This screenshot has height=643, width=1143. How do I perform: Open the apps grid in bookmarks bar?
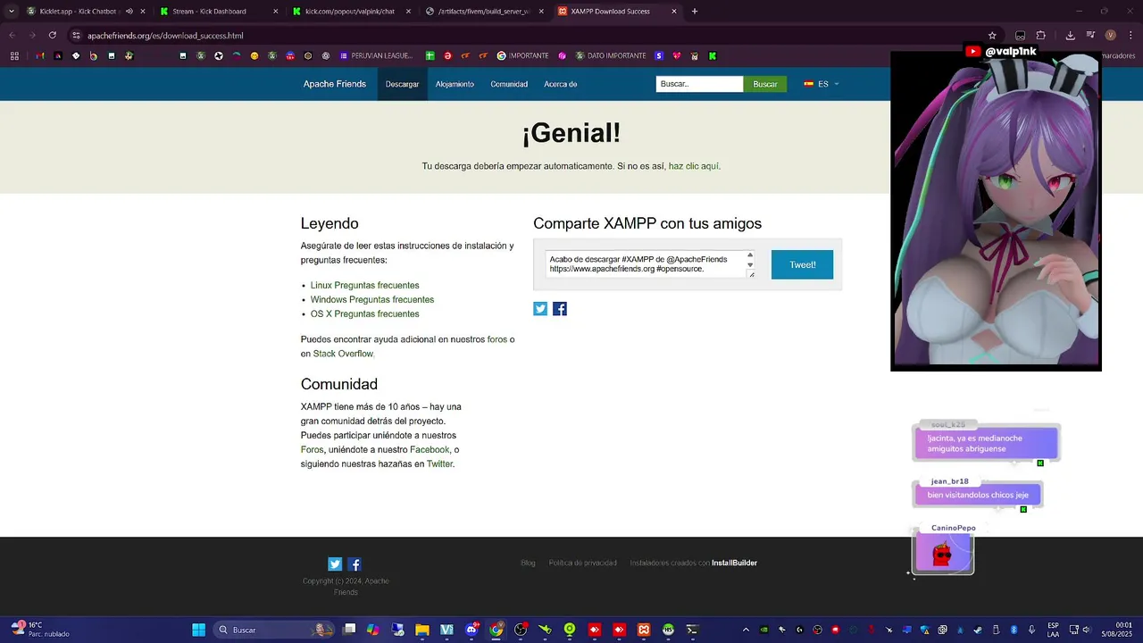point(14,55)
